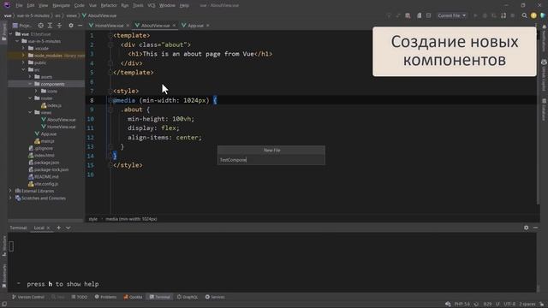Open the Edit menu

pyautogui.click(x=31, y=5)
